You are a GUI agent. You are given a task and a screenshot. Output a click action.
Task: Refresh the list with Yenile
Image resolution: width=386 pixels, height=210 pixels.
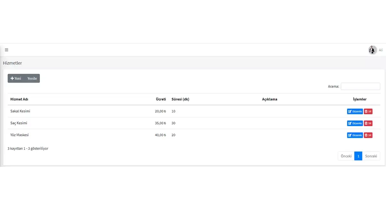click(32, 78)
